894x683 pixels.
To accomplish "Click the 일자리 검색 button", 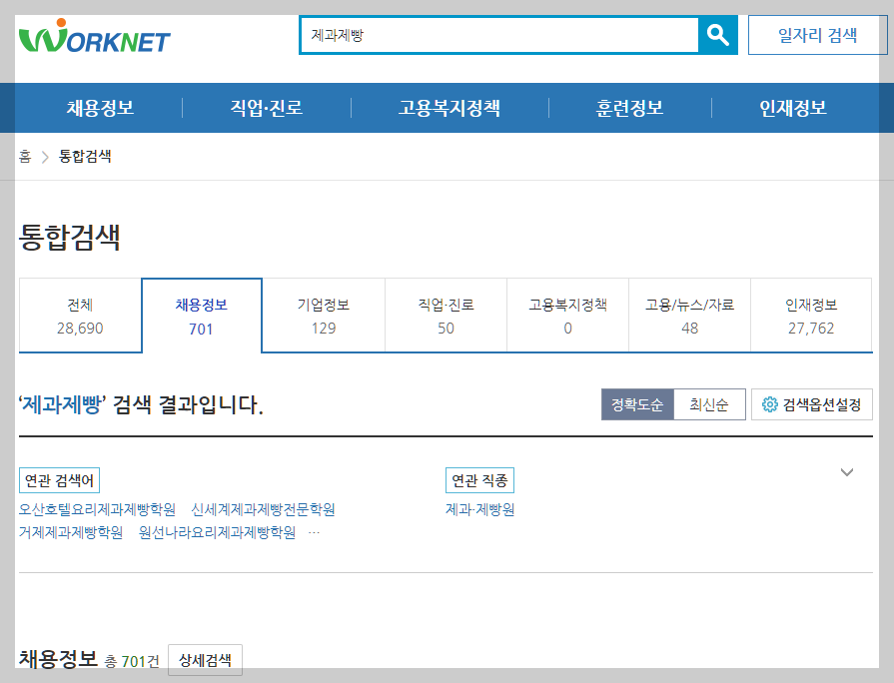I will pos(817,33).
